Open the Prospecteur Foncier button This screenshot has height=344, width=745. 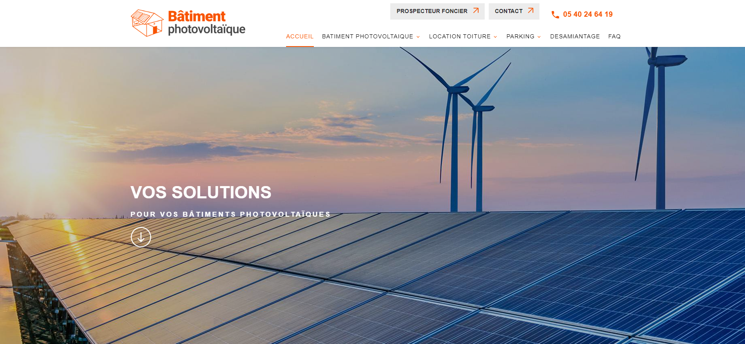437,11
